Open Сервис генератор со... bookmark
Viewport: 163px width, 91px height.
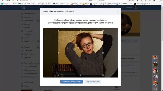point(99,4)
